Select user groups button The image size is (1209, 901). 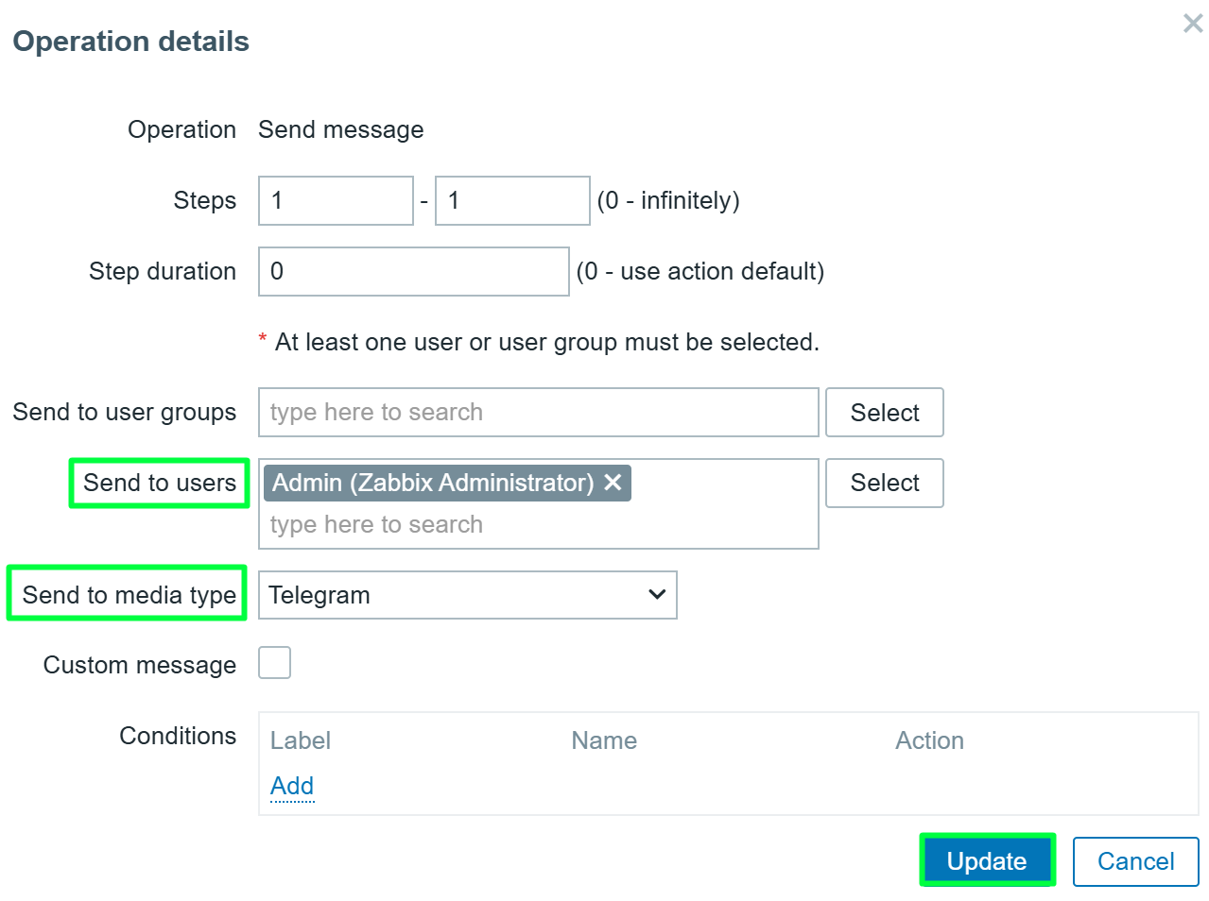click(x=884, y=412)
